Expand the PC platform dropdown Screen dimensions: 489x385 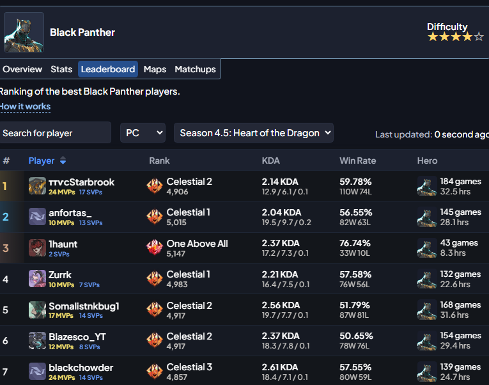[x=143, y=132]
